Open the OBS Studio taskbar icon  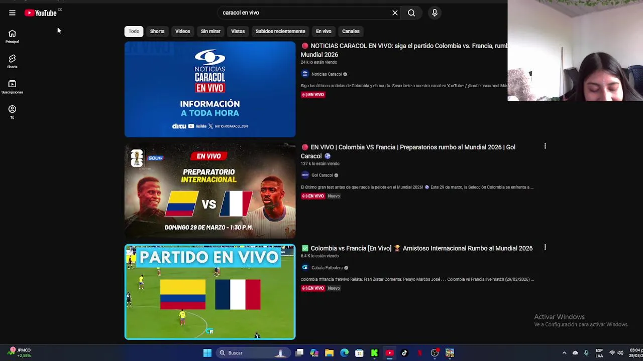[x=435, y=353]
